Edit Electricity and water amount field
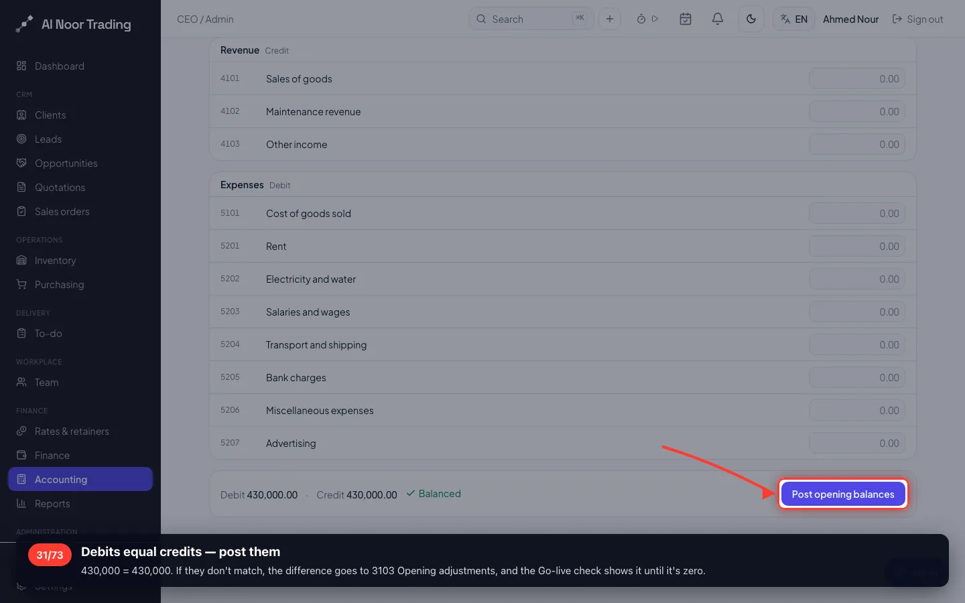This screenshot has height=603, width=965. click(x=857, y=279)
